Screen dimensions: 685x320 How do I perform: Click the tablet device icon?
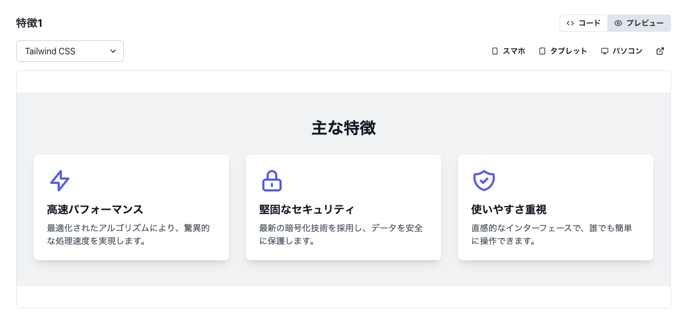click(542, 51)
